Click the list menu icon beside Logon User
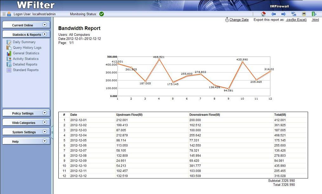This screenshot has width=322, height=194. coord(4,14)
